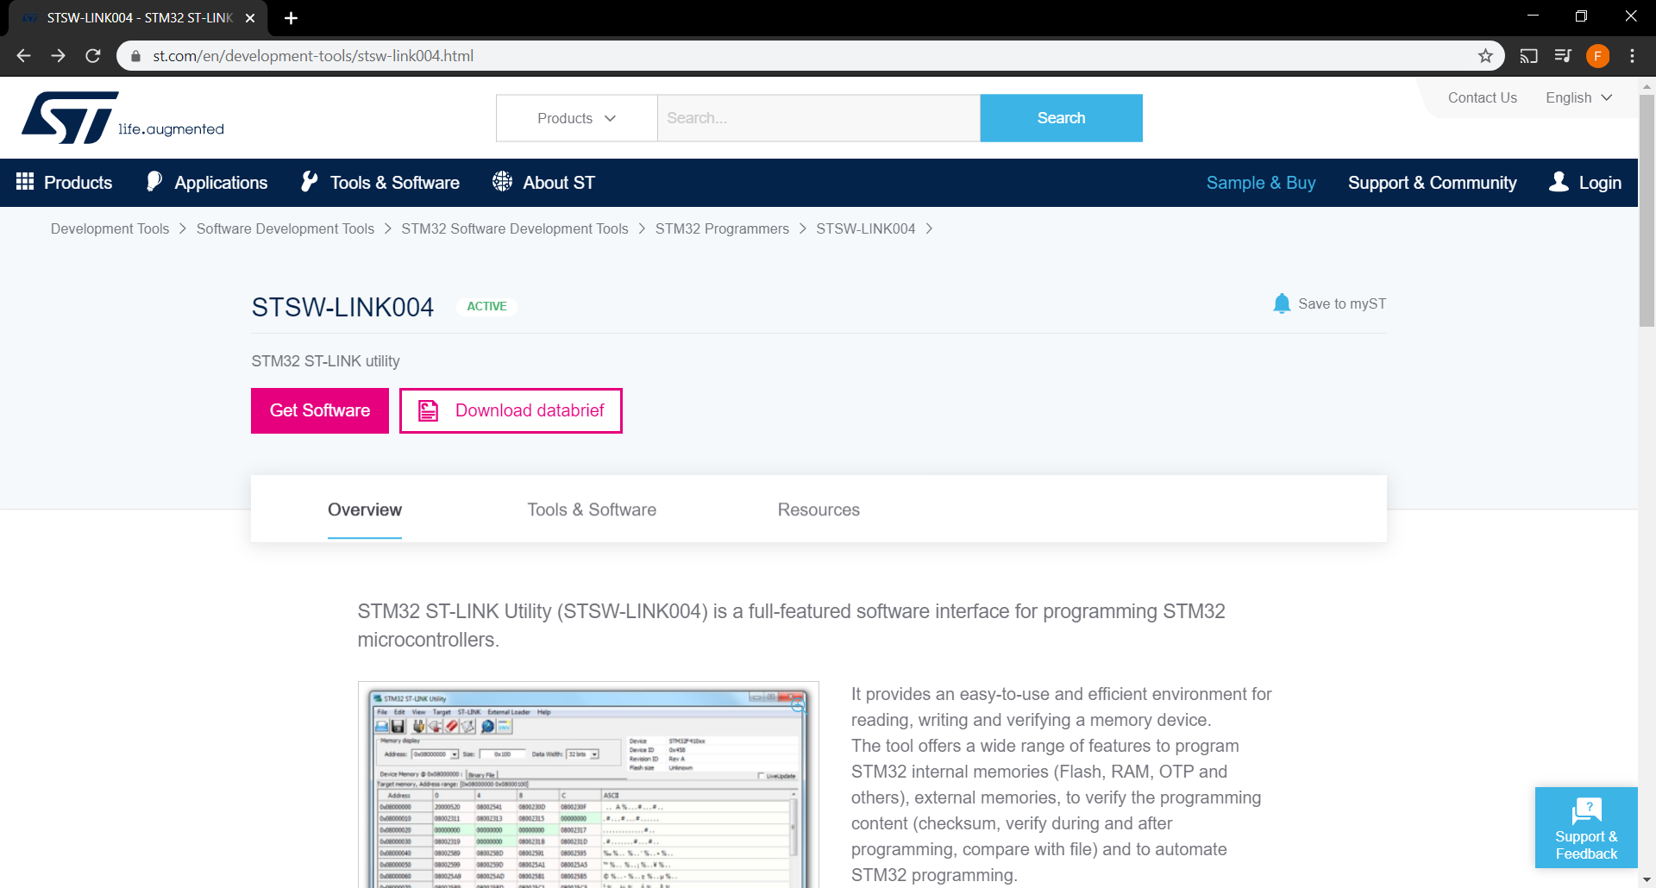
Task: Open the Chrome cast icon in toolbar
Action: click(1528, 56)
